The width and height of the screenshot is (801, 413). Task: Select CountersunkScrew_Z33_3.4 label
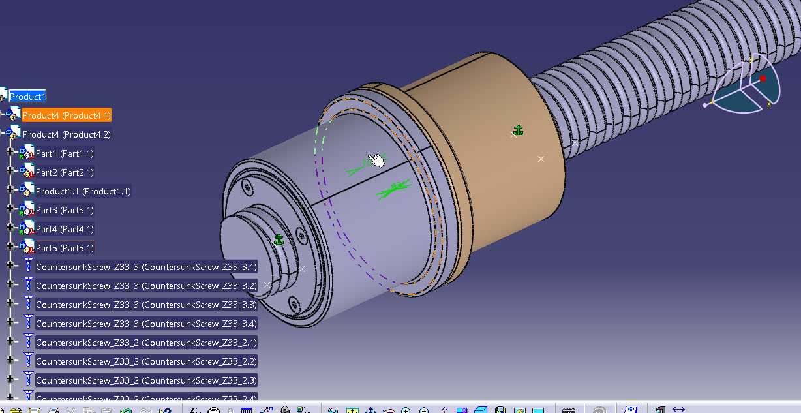[147, 324]
